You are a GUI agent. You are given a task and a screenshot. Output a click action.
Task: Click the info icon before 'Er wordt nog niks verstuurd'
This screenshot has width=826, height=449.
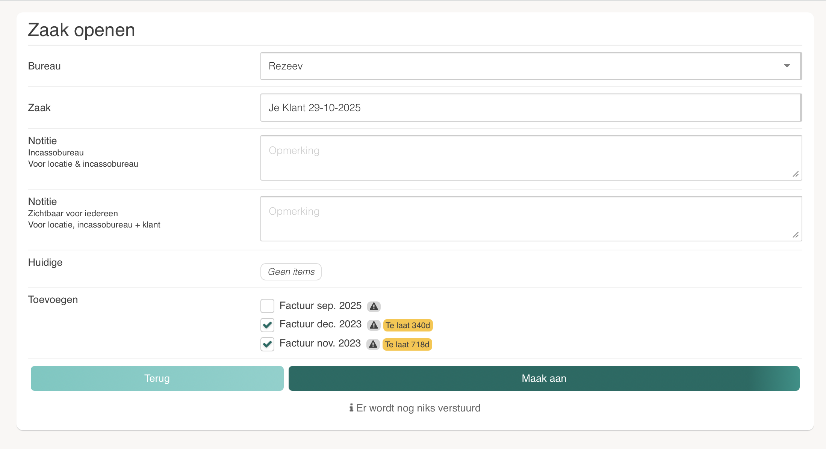coord(351,408)
